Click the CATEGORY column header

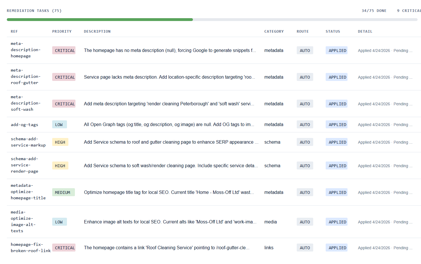click(274, 32)
